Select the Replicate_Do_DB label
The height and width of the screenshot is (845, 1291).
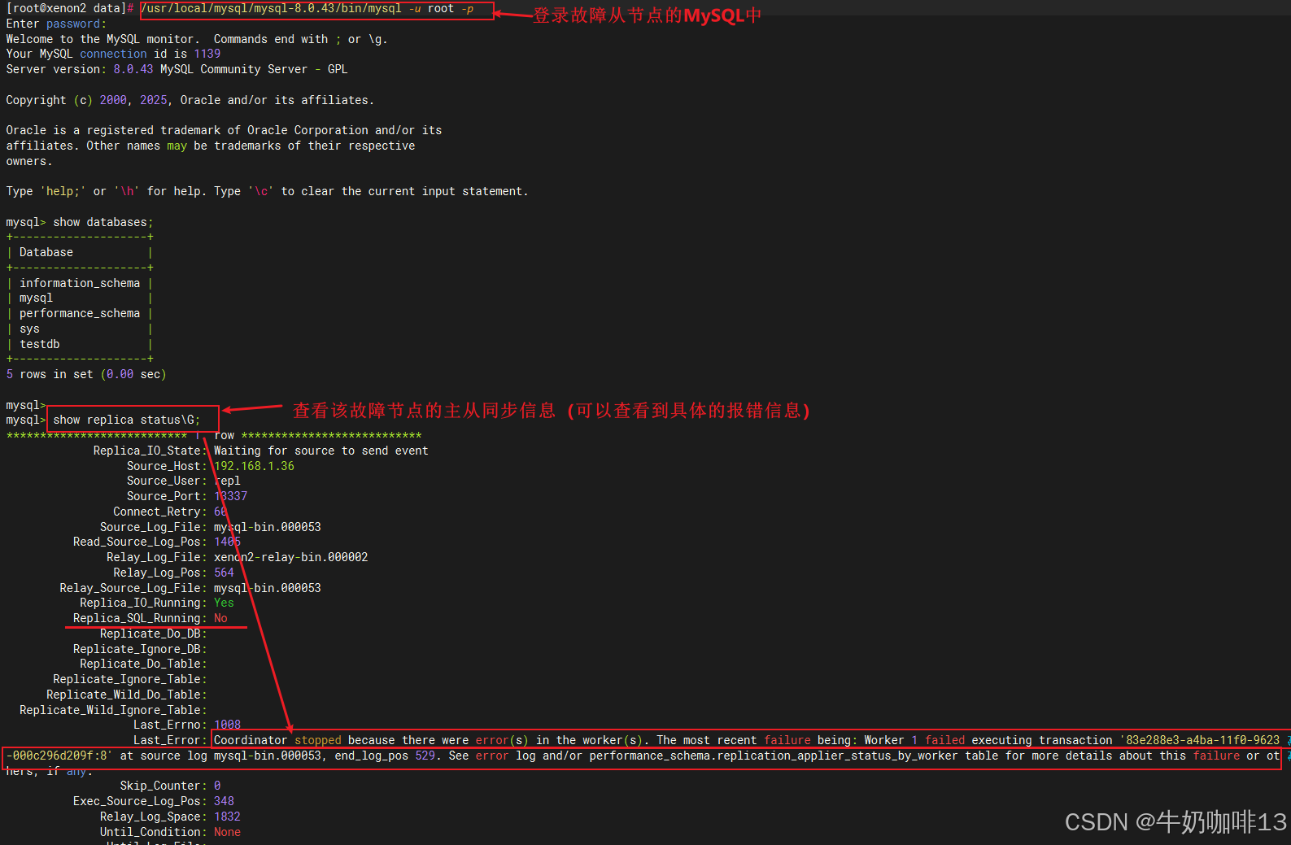tap(154, 634)
